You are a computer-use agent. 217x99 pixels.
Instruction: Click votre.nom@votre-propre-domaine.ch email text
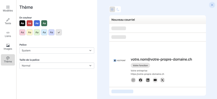[161, 59]
